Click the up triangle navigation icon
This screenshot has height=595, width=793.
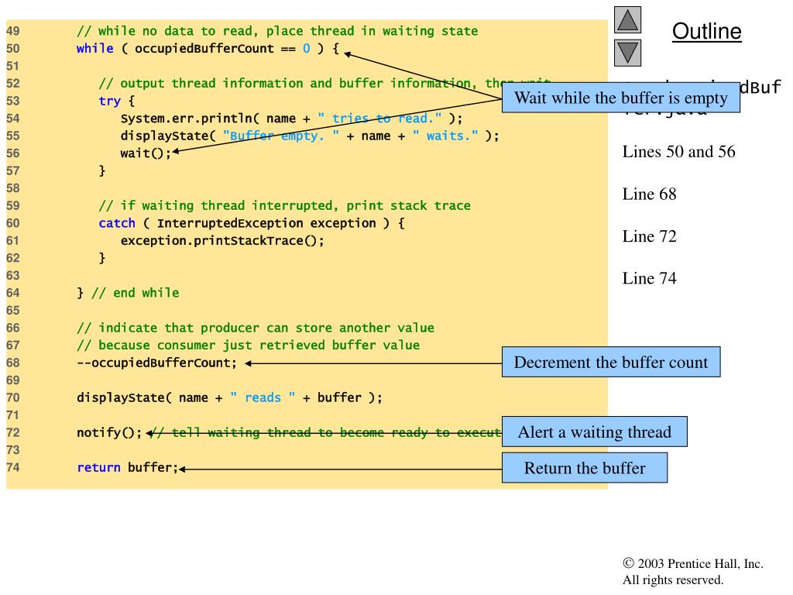627,21
